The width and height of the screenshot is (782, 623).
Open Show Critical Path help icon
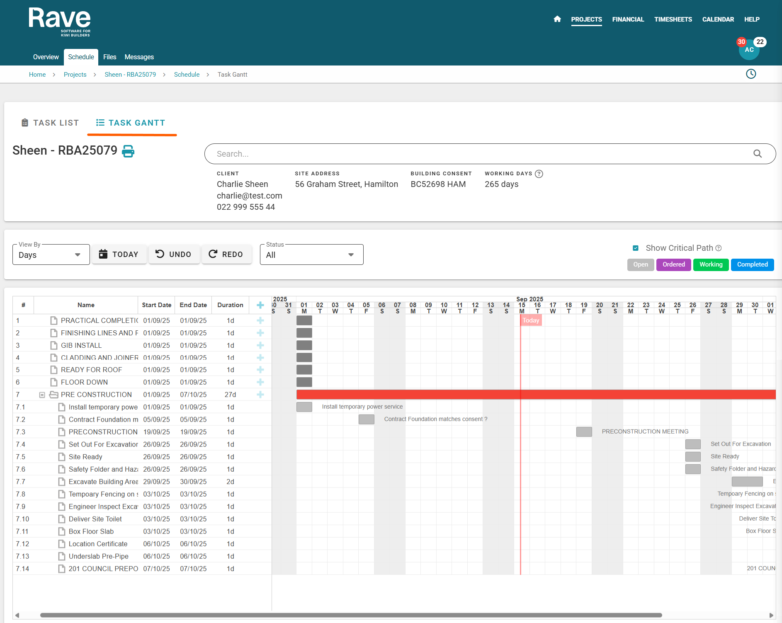[x=719, y=248]
